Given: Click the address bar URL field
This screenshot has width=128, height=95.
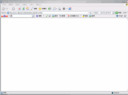Looking at the screenshot, I should pos(60,13).
